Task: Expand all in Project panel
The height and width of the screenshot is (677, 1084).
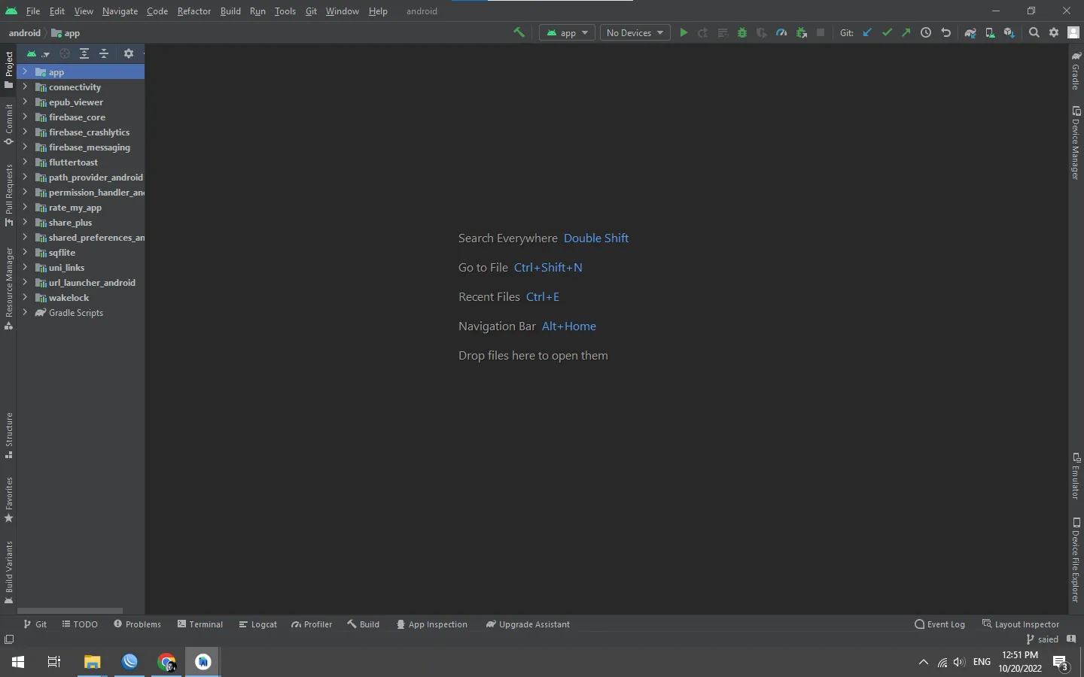Action: (x=84, y=53)
